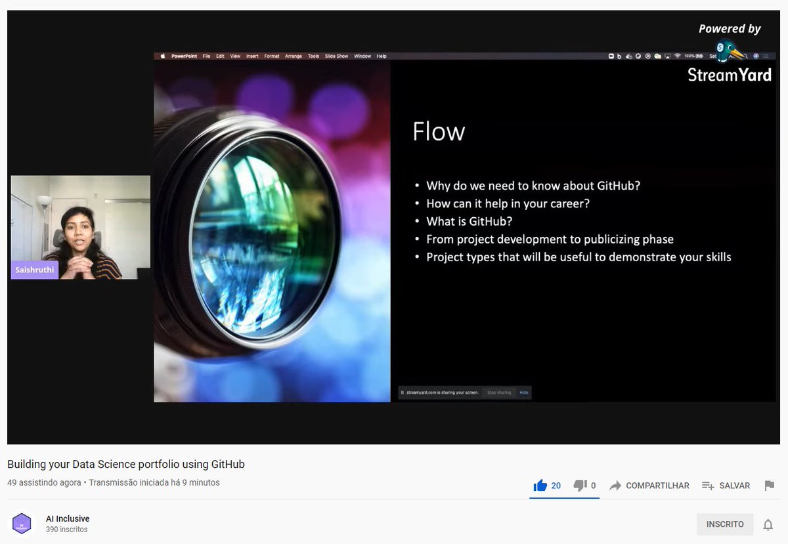Image resolution: width=788 pixels, height=544 pixels.
Task: Click the Apple logo in the shared screen
Action: [163, 56]
